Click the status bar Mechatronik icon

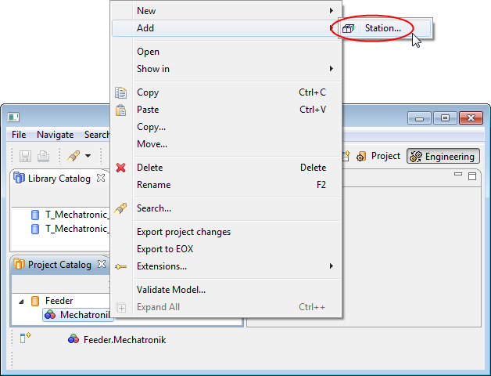coord(73,339)
